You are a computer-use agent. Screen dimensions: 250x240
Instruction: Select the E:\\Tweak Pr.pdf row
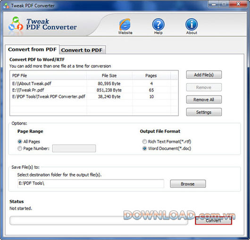pyautogui.click(x=94, y=90)
